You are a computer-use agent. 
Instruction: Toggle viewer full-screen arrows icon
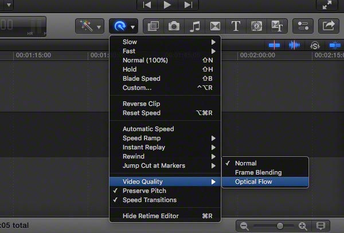coord(327,5)
